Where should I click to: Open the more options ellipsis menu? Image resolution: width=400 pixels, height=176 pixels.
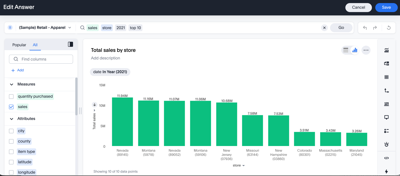tap(366, 50)
